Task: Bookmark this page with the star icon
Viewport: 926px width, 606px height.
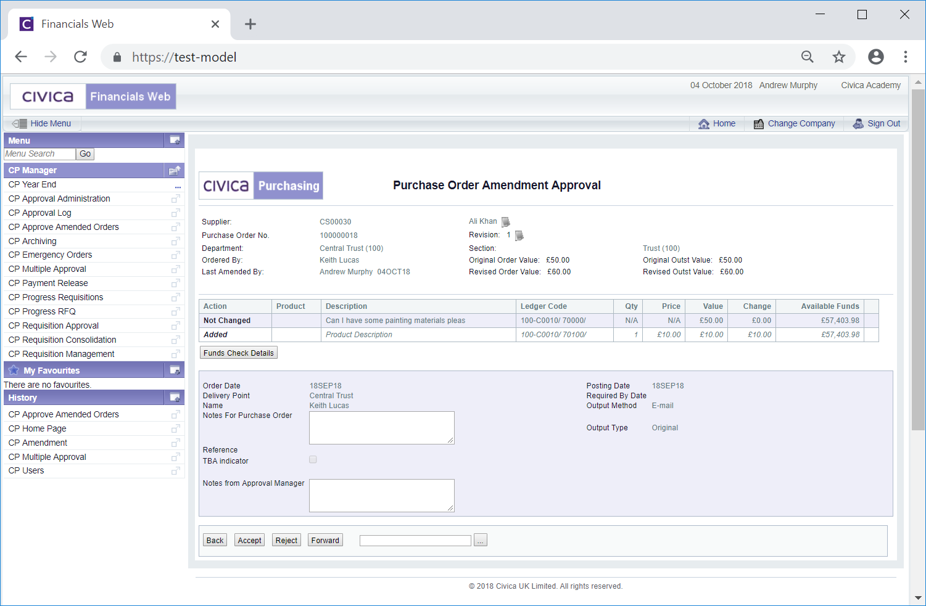Action: 839,57
